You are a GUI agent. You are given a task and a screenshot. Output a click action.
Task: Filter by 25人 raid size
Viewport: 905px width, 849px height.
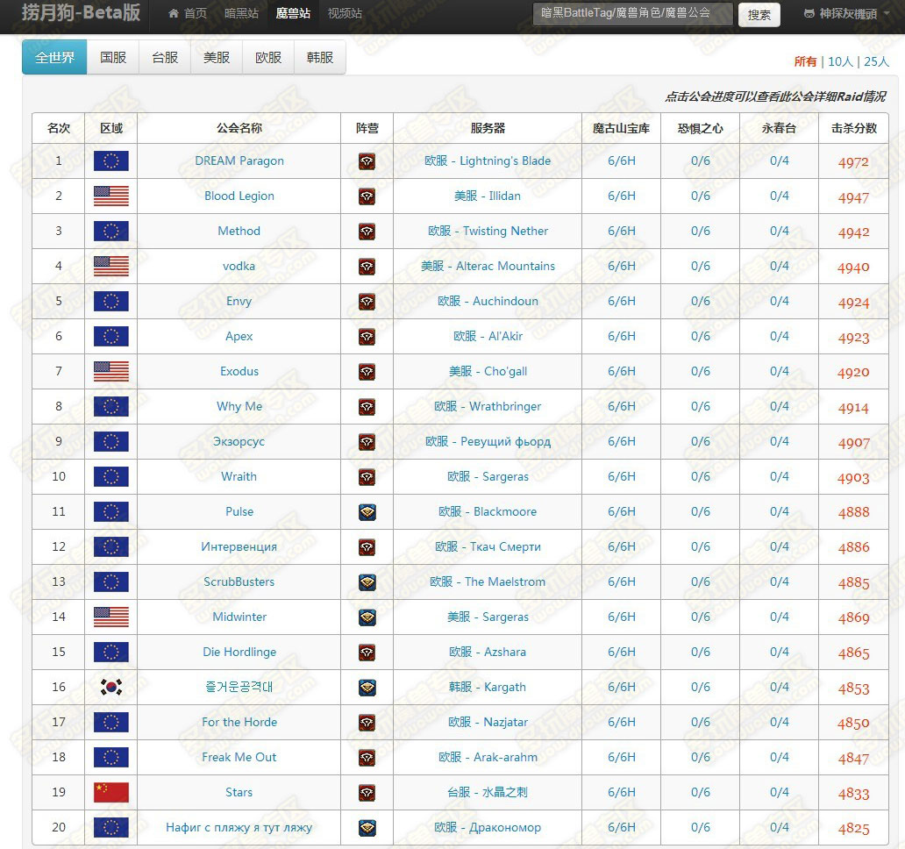pos(876,61)
